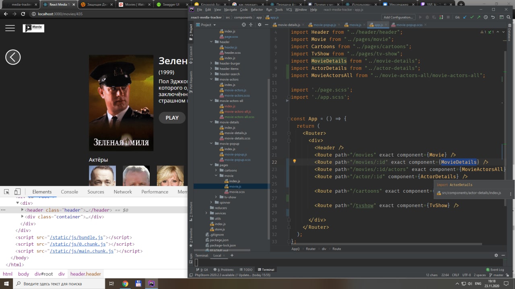Expand the div.container node in DevTools

click(23, 217)
